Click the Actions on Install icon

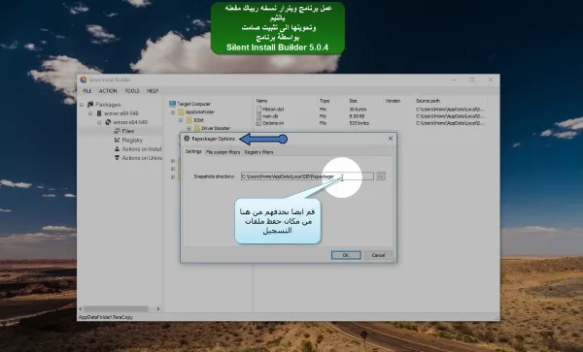point(117,148)
